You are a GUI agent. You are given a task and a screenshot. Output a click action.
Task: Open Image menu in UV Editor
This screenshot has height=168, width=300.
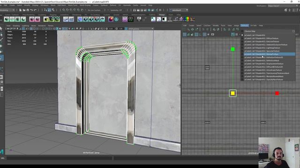click(x=236, y=26)
